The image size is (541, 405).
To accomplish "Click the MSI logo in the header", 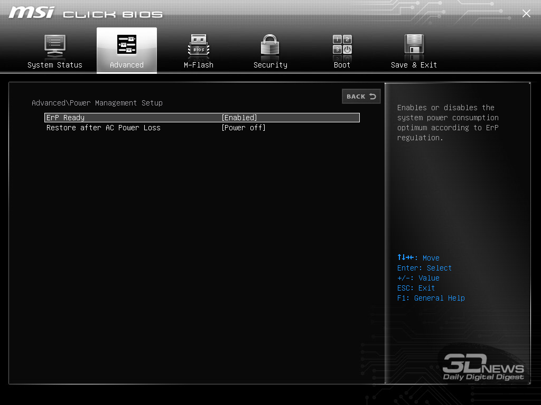I will tap(31, 13).
